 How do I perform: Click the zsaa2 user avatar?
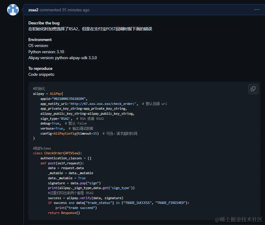[12, 10]
